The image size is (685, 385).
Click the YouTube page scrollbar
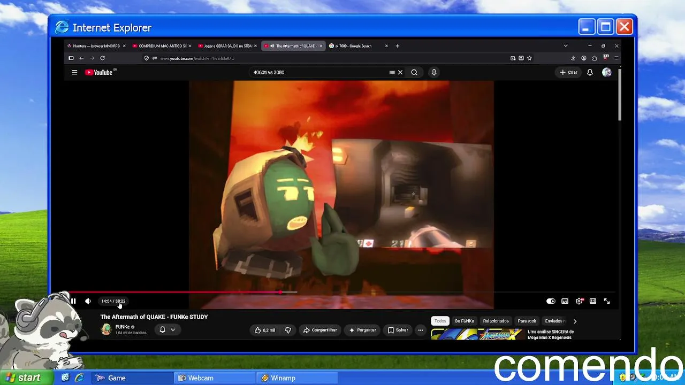point(619,94)
